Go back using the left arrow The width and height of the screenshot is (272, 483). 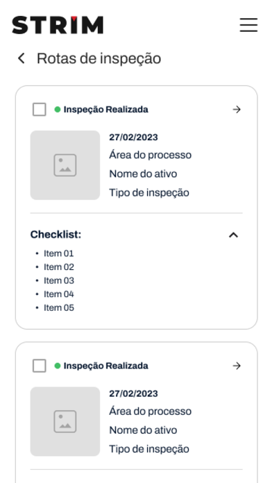[x=22, y=58]
